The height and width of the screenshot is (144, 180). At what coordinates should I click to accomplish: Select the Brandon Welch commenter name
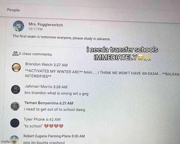point(39,64)
